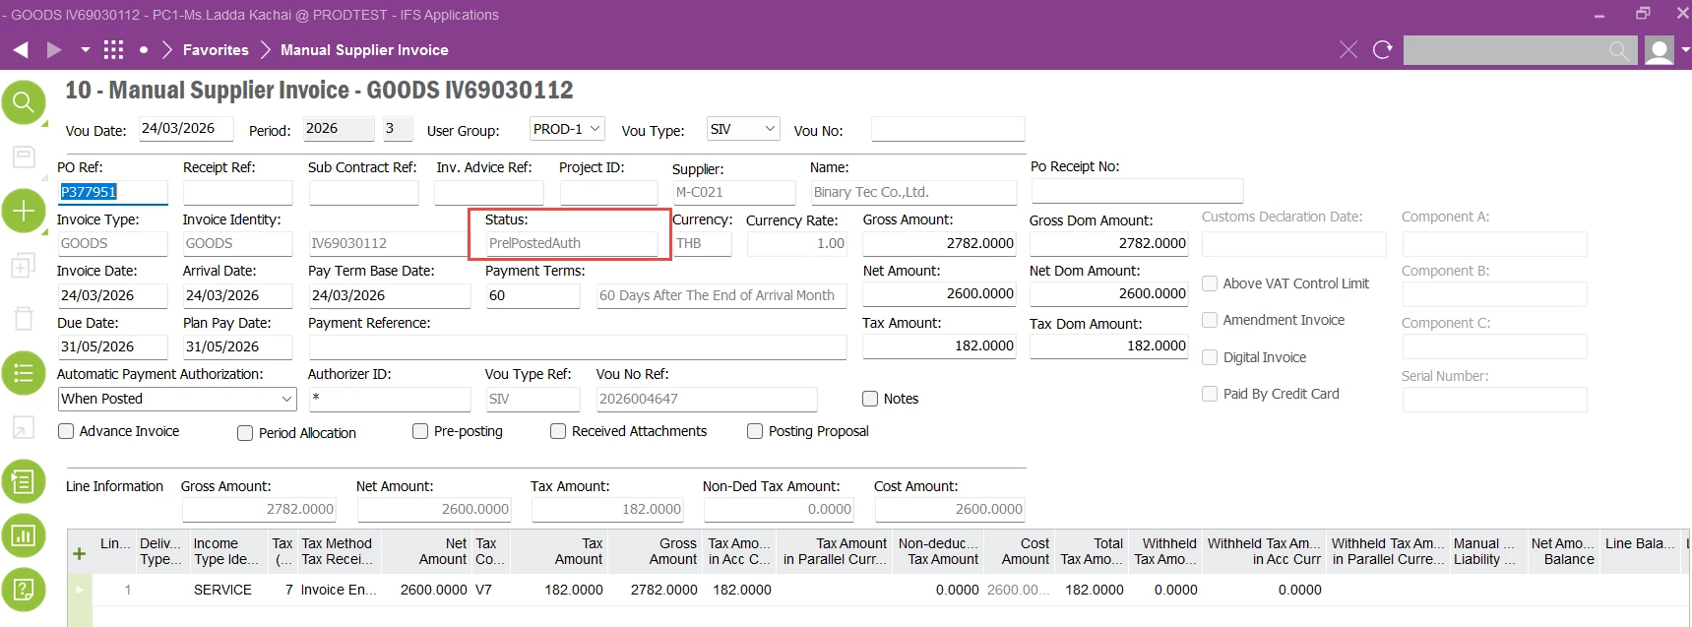The image size is (1692, 627).
Task: Click the Status field PrelPostedAuth
Action: [572, 243]
